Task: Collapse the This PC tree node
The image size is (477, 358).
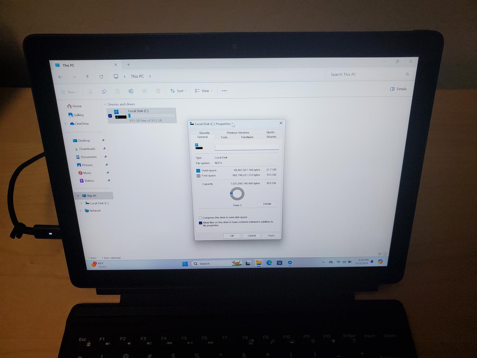Action: click(x=78, y=196)
